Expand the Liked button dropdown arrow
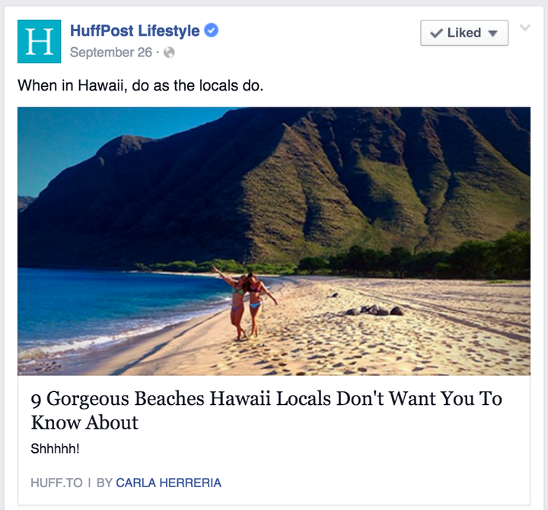 tap(492, 33)
